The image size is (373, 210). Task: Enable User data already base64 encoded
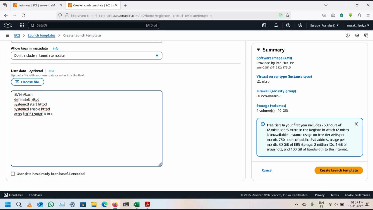click(x=13, y=174)
